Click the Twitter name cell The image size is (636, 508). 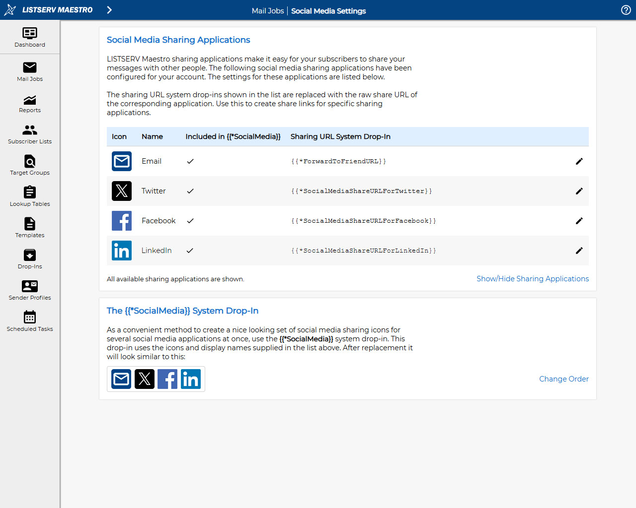(154, 191)
